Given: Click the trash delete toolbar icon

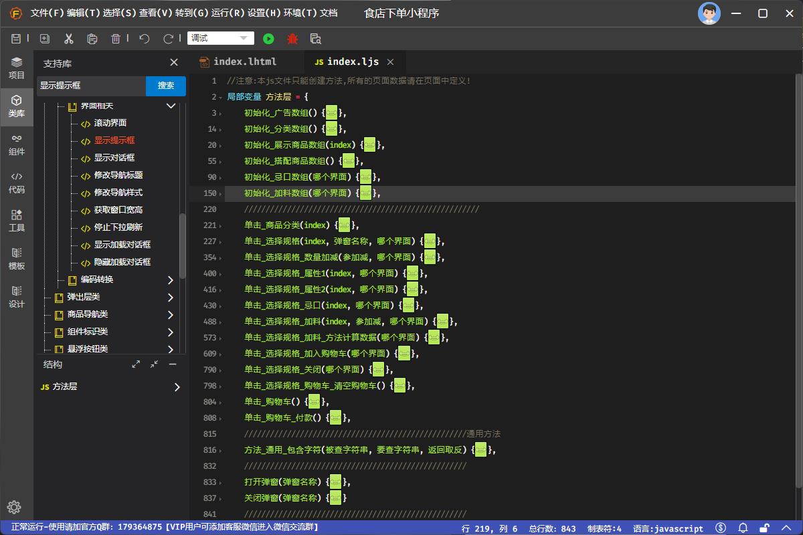Looking at the screenshot, I should pyautogui.click(x=116, y=39).
